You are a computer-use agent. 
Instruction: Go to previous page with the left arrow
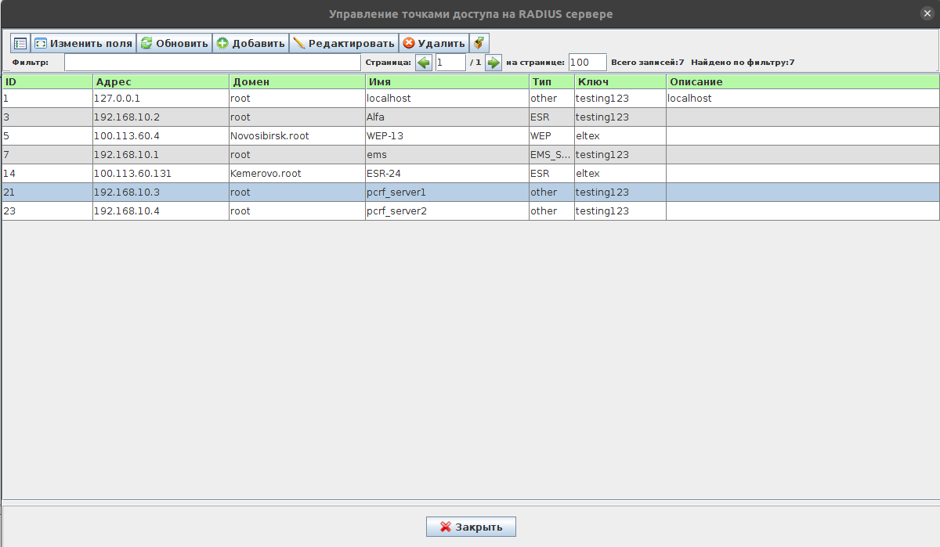click(x=424, y=63)
